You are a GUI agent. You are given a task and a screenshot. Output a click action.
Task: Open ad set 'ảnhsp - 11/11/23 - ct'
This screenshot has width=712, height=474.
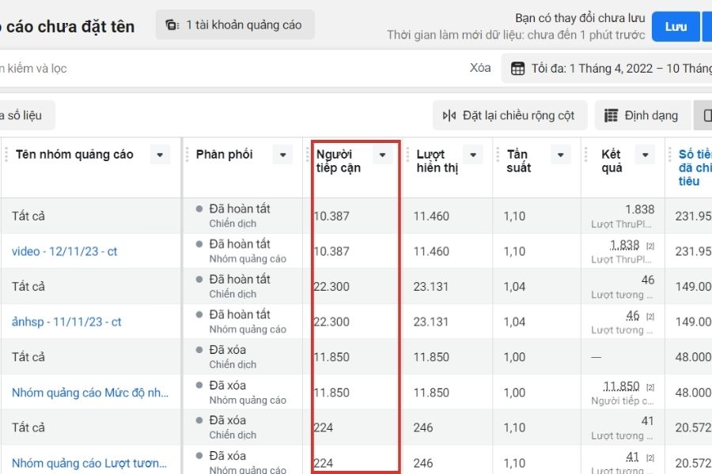coord(66,322)
